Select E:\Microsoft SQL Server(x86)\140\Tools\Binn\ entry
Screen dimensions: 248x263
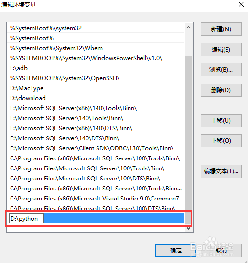(x=96, y=108)
